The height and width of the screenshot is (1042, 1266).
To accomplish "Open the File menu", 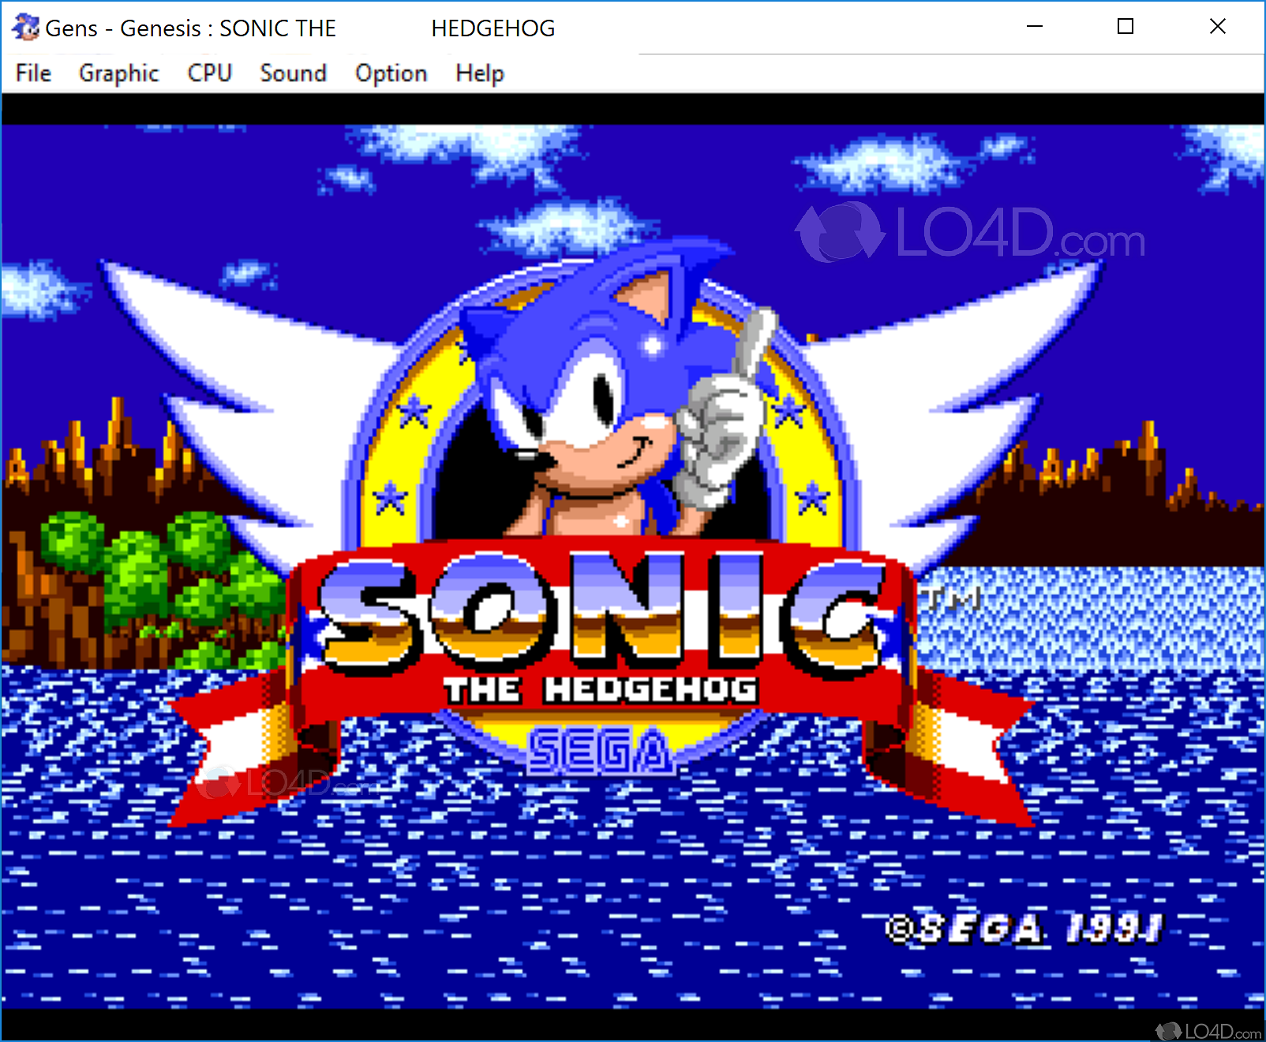I will click(x=32, y=73).
